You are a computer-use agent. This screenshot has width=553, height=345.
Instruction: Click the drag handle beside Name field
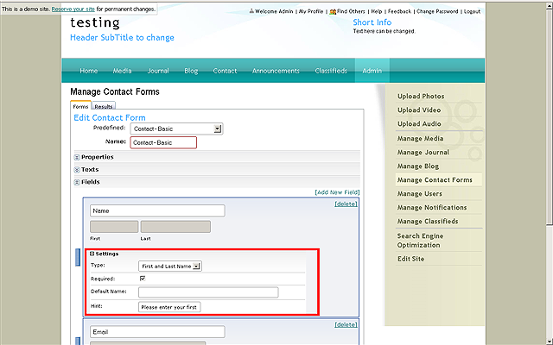[x=78, y=259]
